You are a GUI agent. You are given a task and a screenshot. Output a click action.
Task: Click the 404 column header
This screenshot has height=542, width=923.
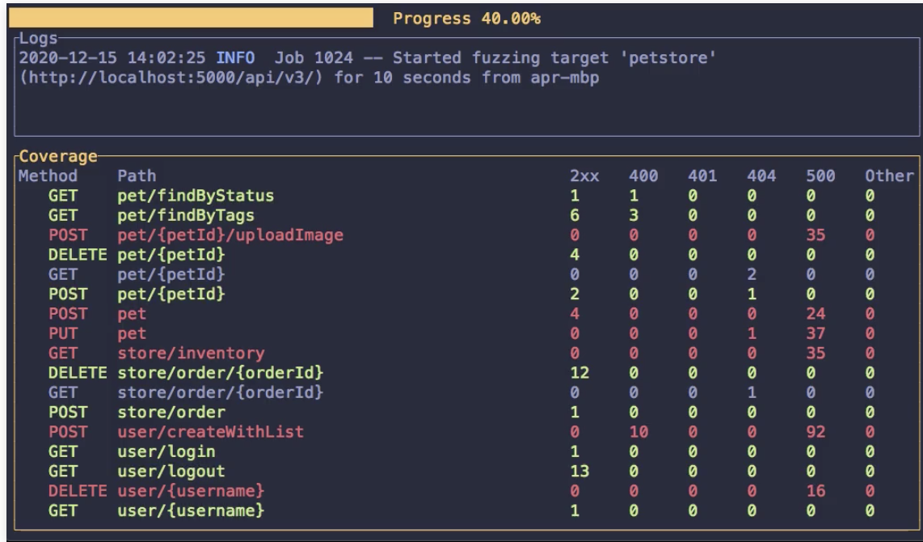pos(761,176)
